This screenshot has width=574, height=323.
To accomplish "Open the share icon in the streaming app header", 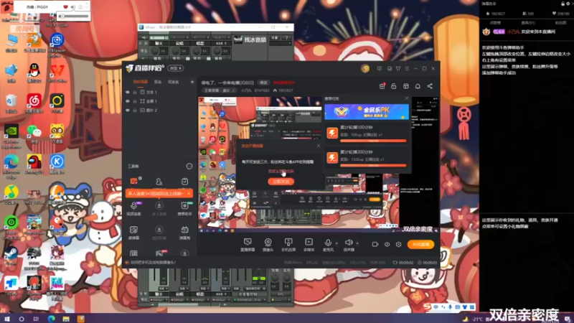I will click(430, 86).
